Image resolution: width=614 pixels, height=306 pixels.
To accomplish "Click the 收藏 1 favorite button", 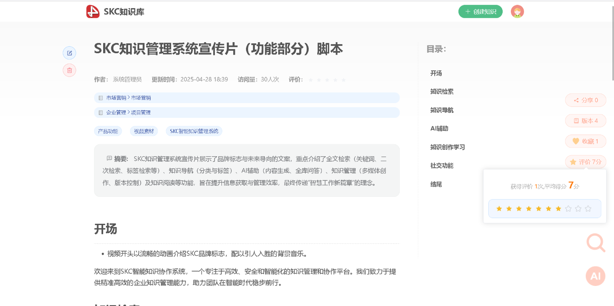I will pos(585,141).
